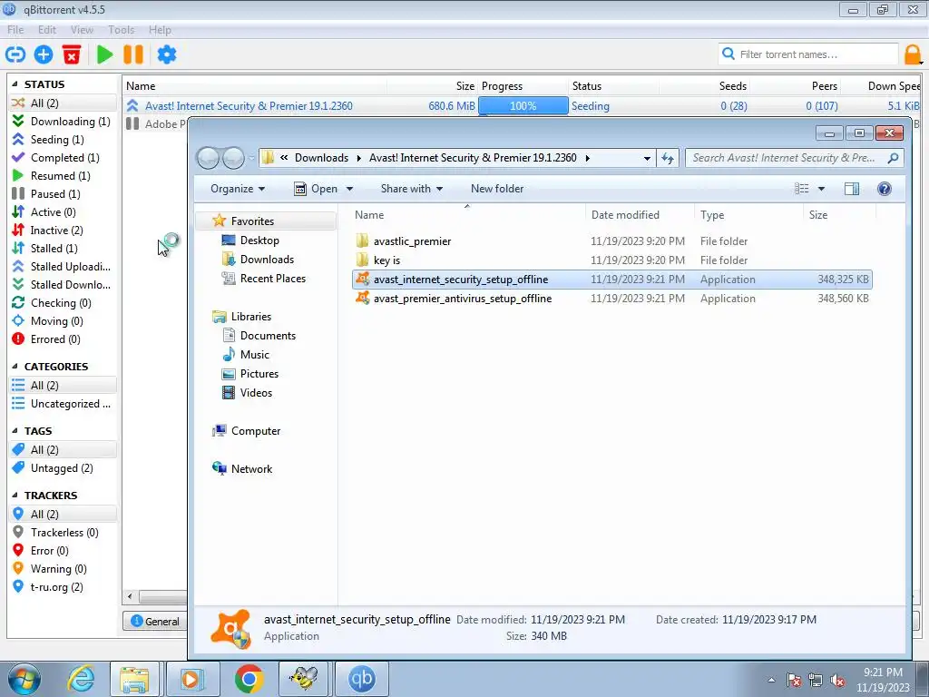The width and height of the screenshot is (929, 697).
Task: Click the Add torrent file plus icon
Action: (x=44, y=54)
